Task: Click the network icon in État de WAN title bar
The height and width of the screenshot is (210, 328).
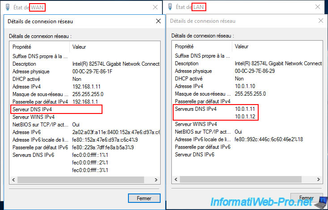Action: pyautogui.click(x=7, y=7)
